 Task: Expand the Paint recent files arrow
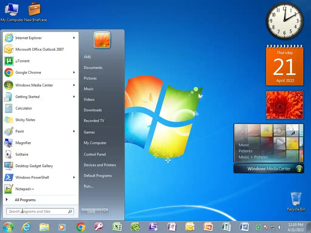tap(74, 131)
